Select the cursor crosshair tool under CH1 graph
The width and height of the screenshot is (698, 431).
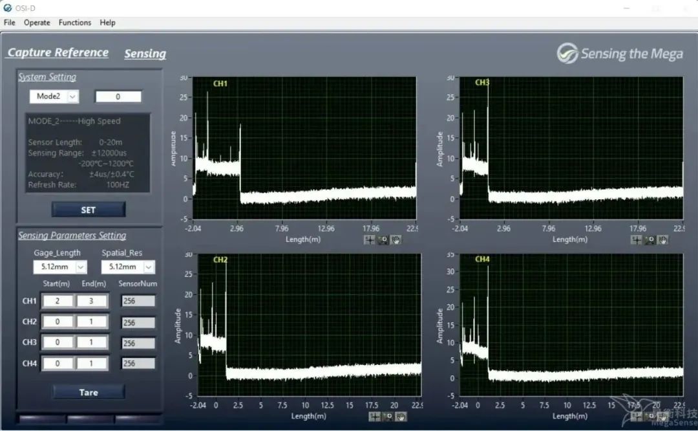(370, 240)
